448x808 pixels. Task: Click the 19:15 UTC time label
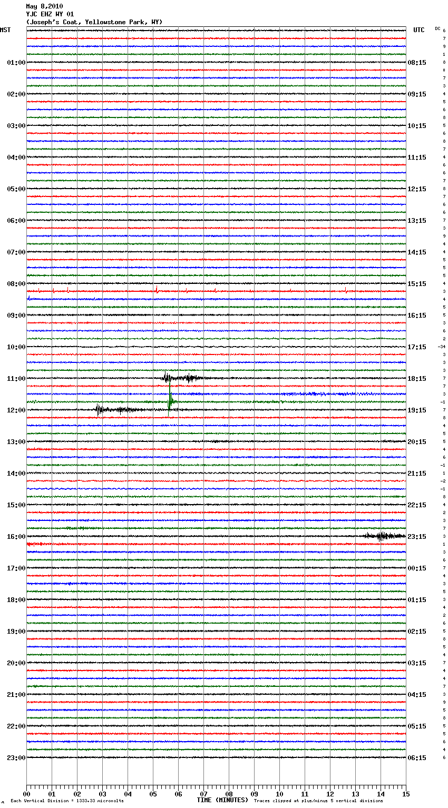417,410
